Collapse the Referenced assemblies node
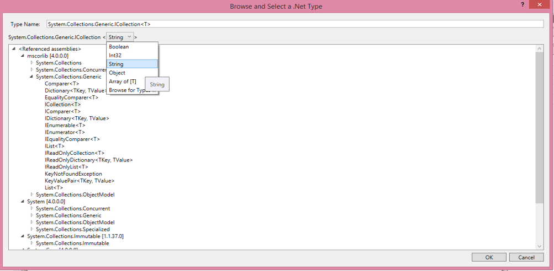The width and height of the screenshot is (554, 271). pyautogui.click(x=14, y=49)
